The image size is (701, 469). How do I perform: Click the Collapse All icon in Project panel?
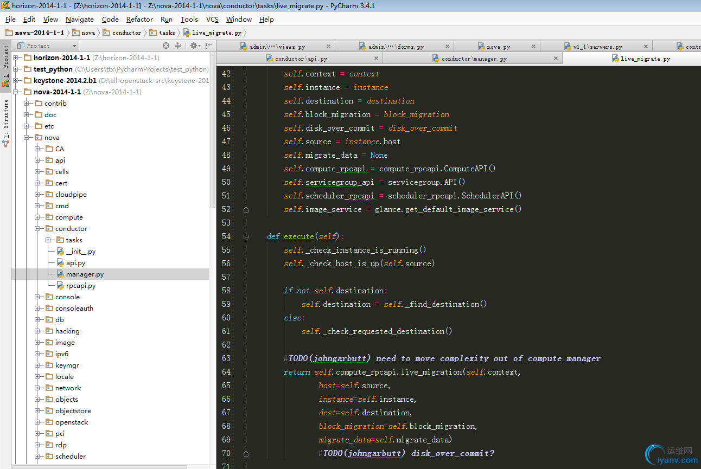(x=177, y=46)
